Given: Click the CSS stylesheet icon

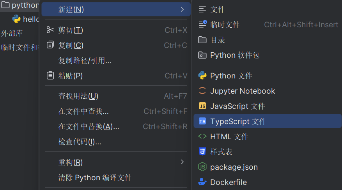Looking at the screenshot, I should tap(202, 152).
